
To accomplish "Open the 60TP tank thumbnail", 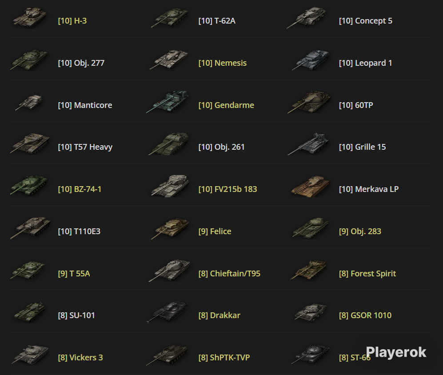I will (309, 102).
